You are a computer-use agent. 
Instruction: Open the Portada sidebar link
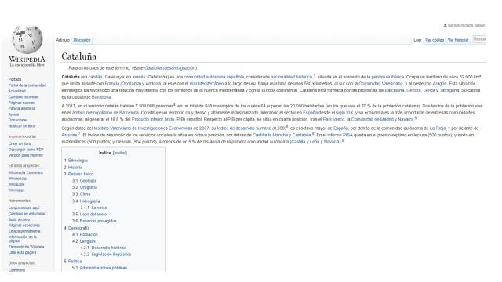click(x=15, y=79)
